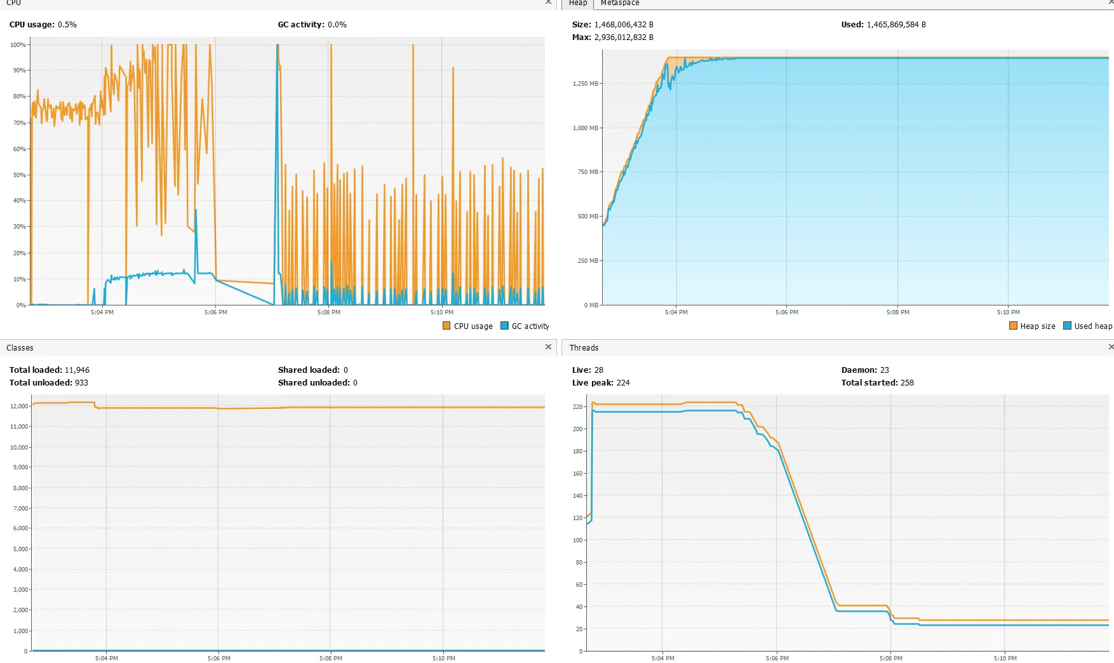This screenshot has width=1114, height=663.
Task: Click the Total loaded classes value
Action: 77,370
